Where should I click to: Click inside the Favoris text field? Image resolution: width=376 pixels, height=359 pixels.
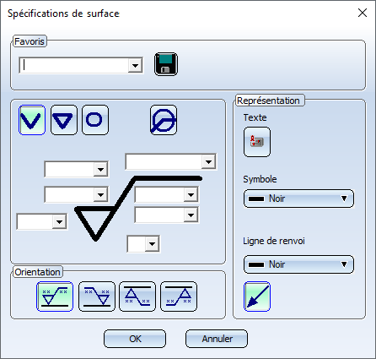(74, 66)
